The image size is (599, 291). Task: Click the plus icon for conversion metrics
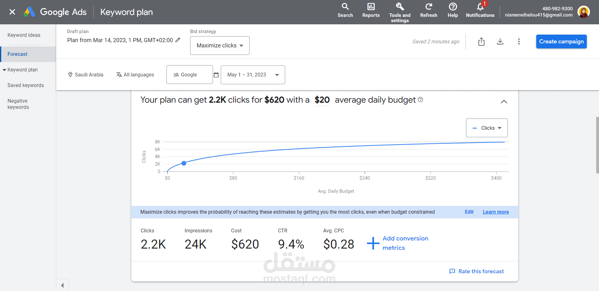pyautogui.click(x=373, y=243)
